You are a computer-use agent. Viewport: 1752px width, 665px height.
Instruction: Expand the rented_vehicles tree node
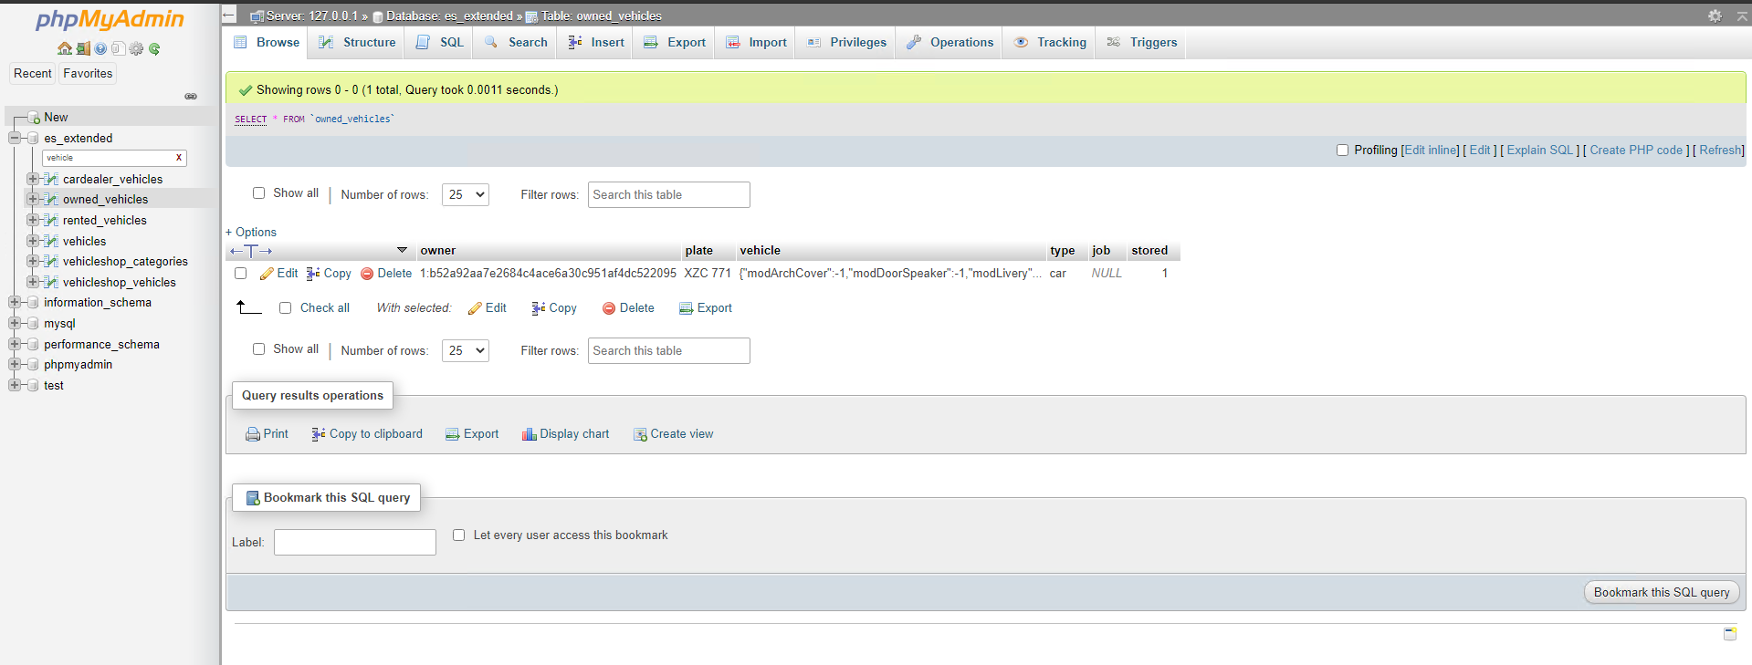(33, 221)
